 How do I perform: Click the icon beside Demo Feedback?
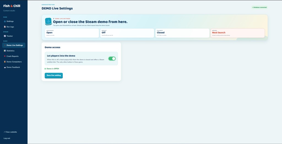(5, 67)
